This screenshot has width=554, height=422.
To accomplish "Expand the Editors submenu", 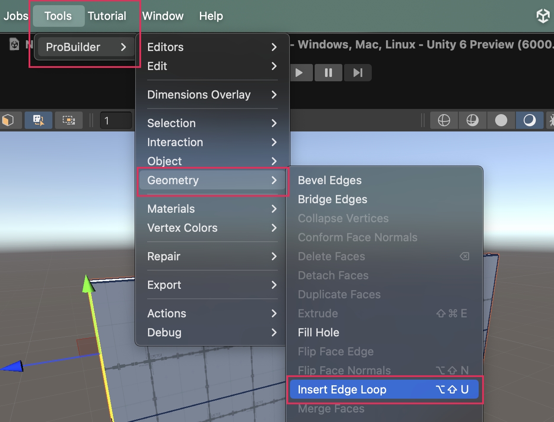I will tap(212, 47).
